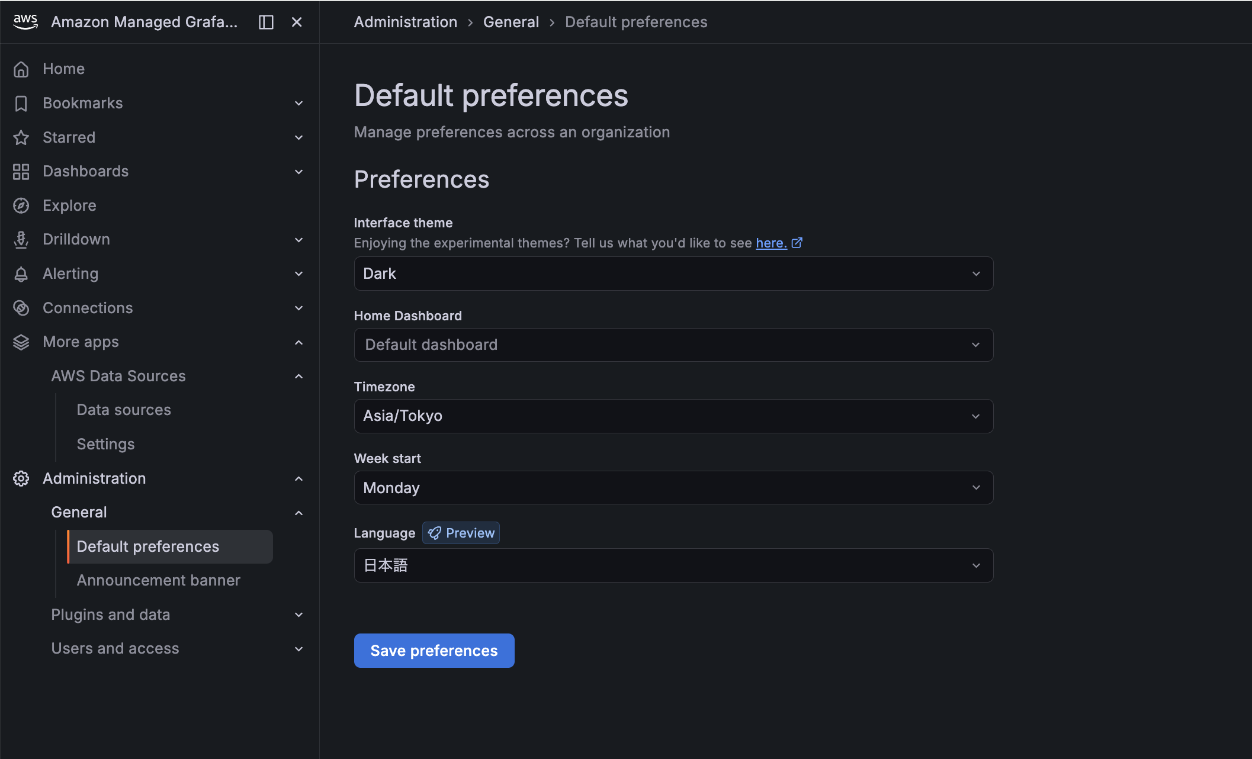Open the Interface theme dropdown
Viewport: 1252px width, 759px height.
(673, 274)
